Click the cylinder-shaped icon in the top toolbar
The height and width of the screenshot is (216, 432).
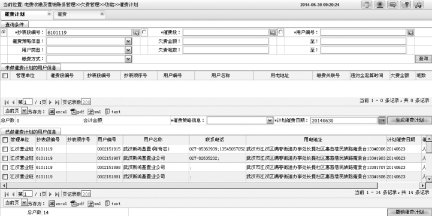click(367, 5)
